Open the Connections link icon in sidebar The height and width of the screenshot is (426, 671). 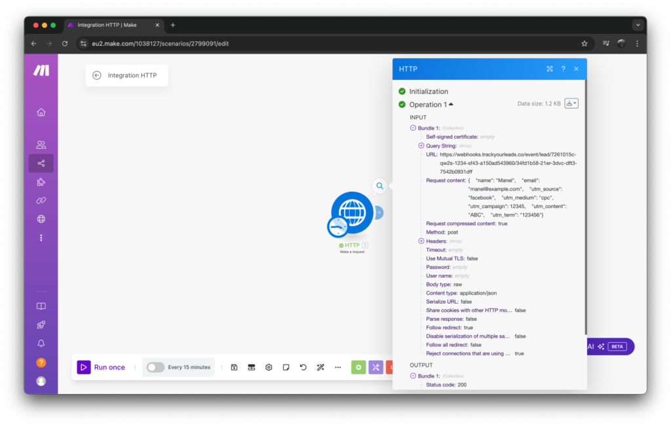click(x=41, y=200)
